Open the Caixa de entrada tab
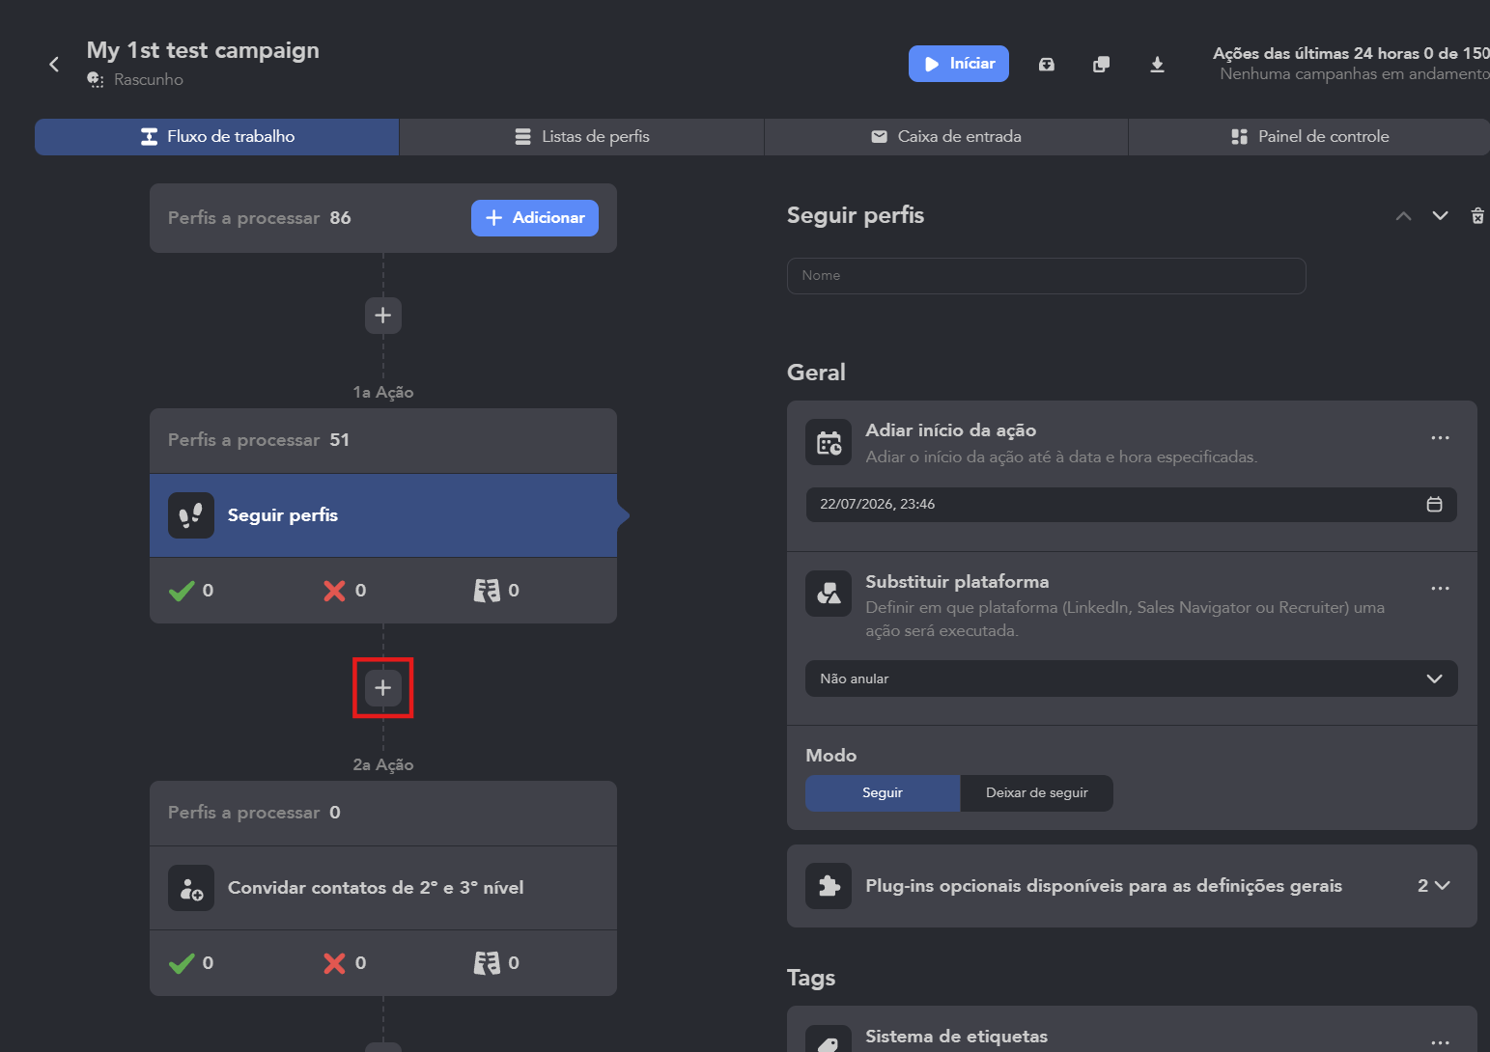 click(x=946, y=137)
